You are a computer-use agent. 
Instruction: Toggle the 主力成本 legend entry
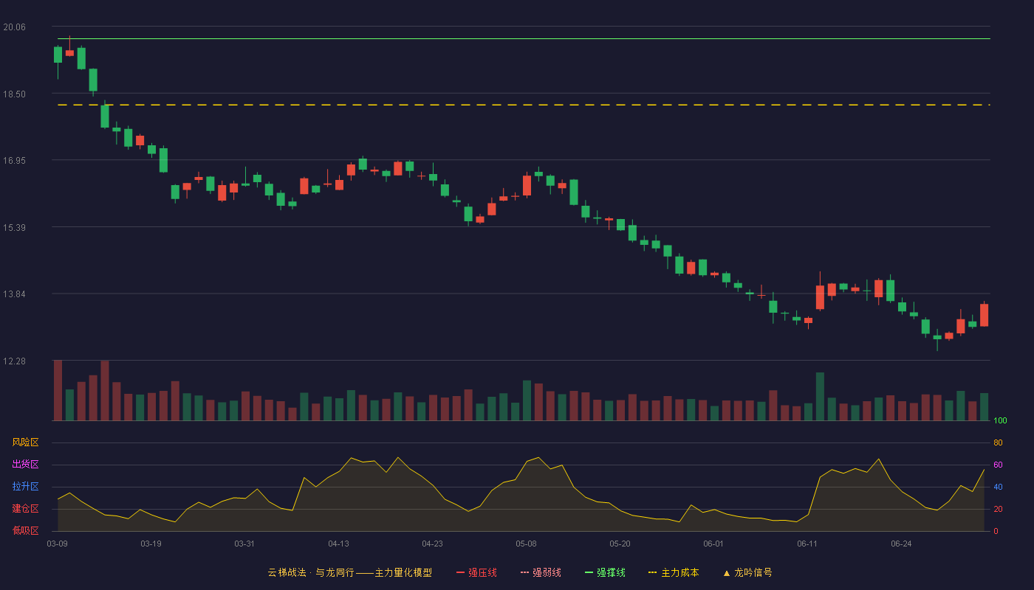(x=674, y=572)
